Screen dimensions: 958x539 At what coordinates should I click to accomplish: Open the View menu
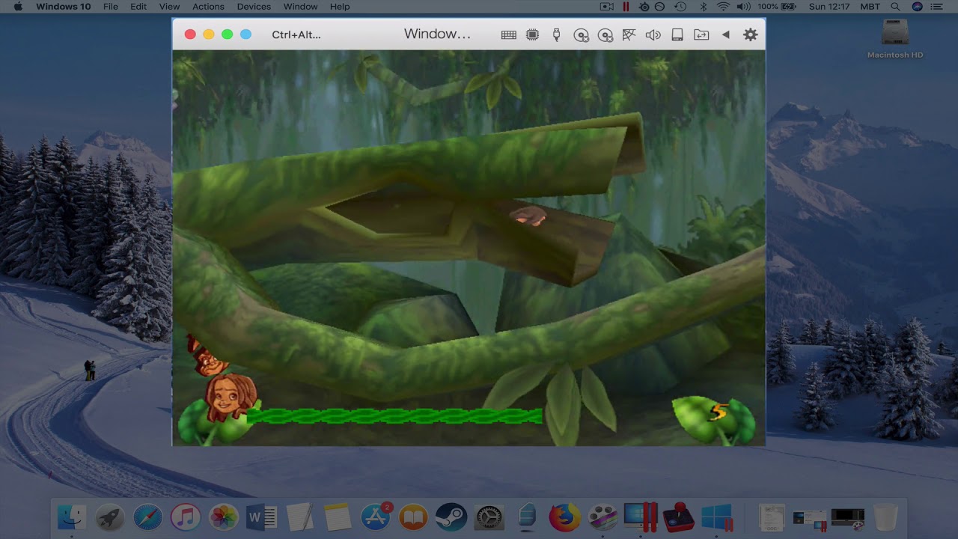[169, 7]
